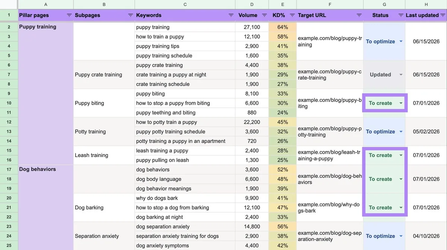
Task: Expand the Leash training status dropdown
Action: pos(401,155)
